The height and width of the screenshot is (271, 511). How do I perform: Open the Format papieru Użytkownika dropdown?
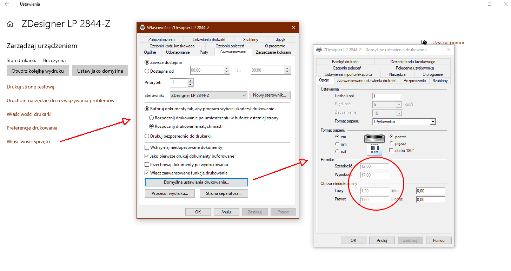click(433, 122)
